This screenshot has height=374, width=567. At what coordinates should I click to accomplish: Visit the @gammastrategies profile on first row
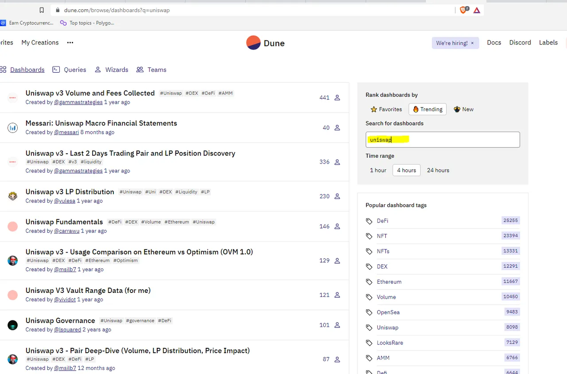click(78, 102)
